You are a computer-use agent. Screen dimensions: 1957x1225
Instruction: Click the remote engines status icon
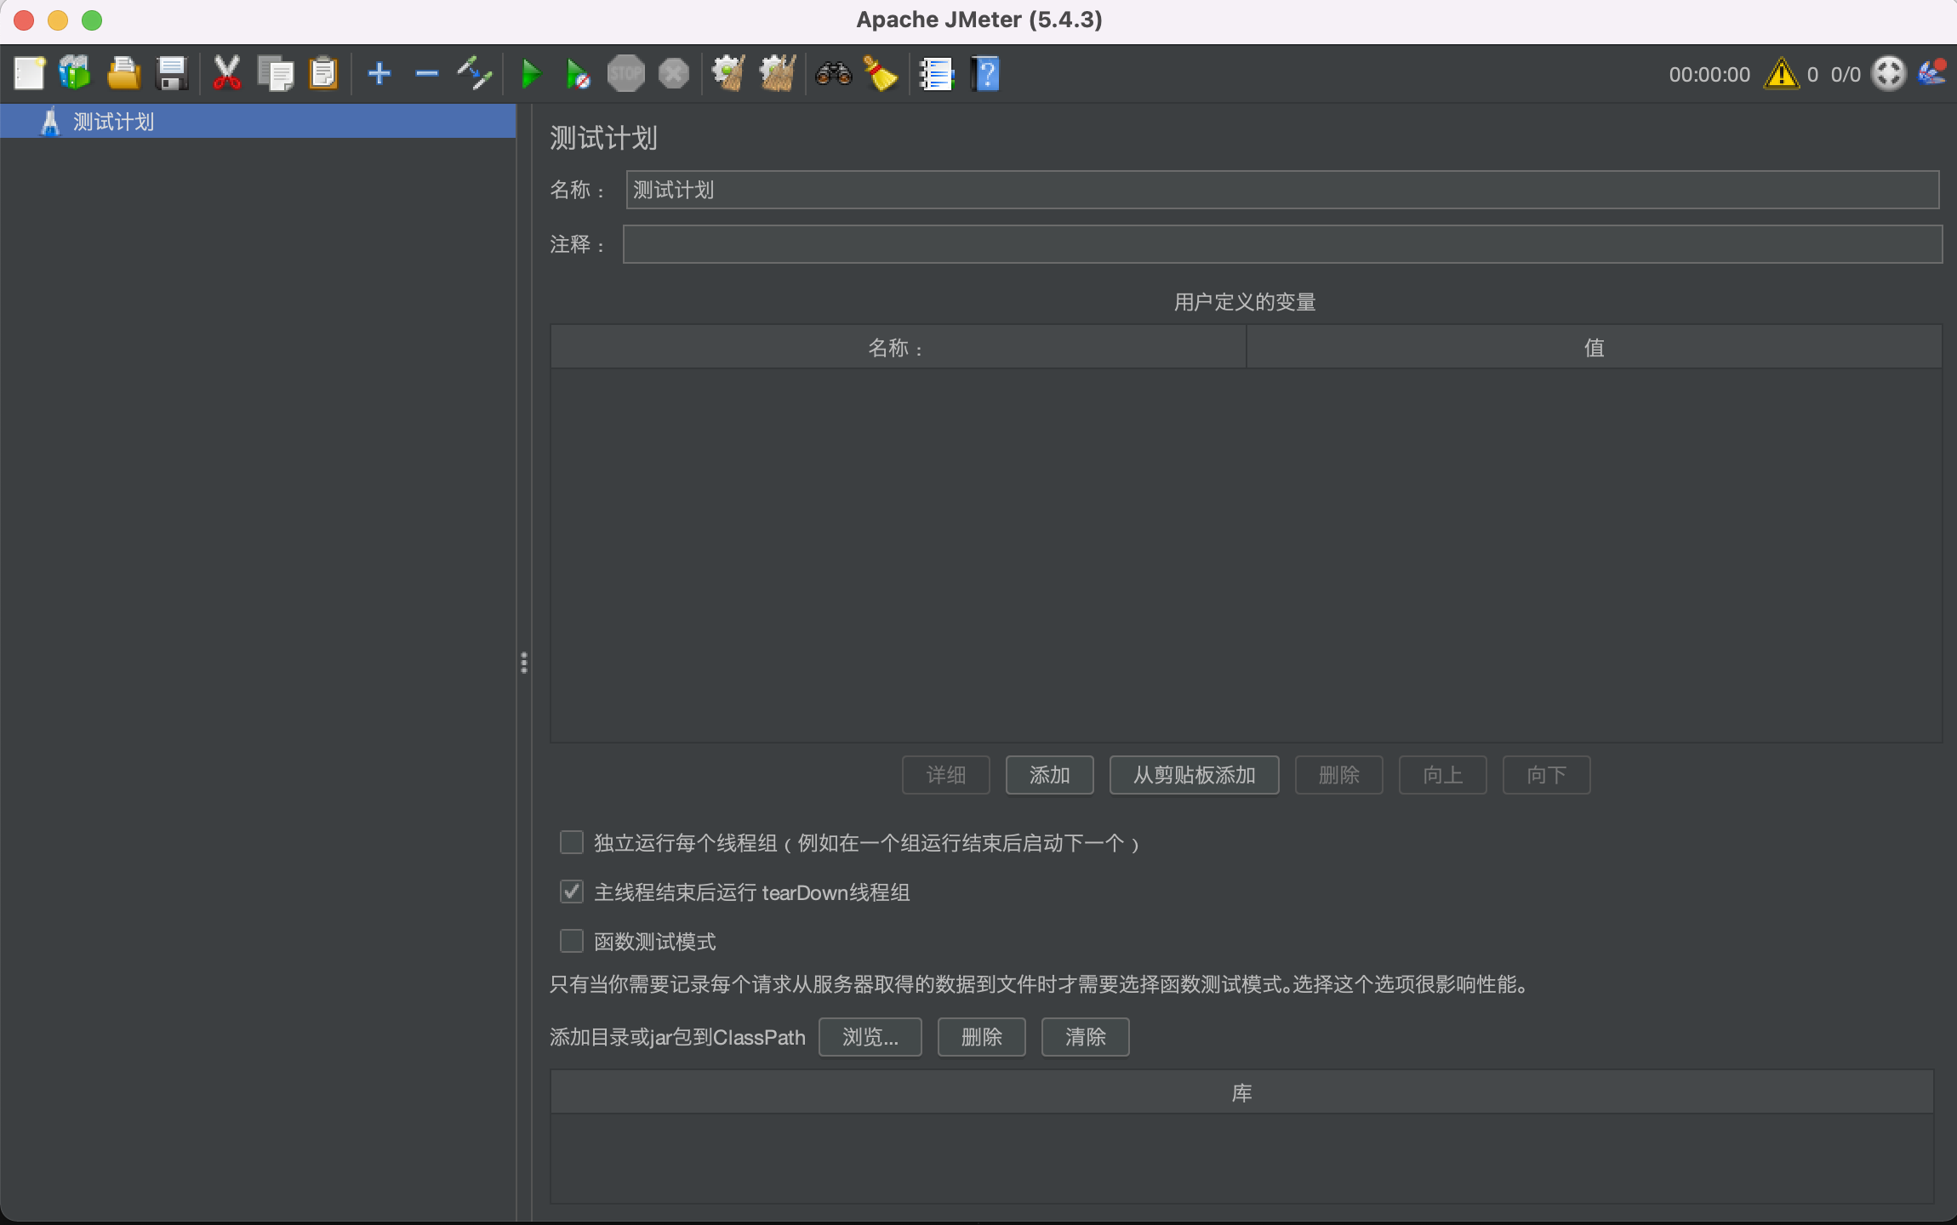pyautogui.click(x=1889, y=74)
